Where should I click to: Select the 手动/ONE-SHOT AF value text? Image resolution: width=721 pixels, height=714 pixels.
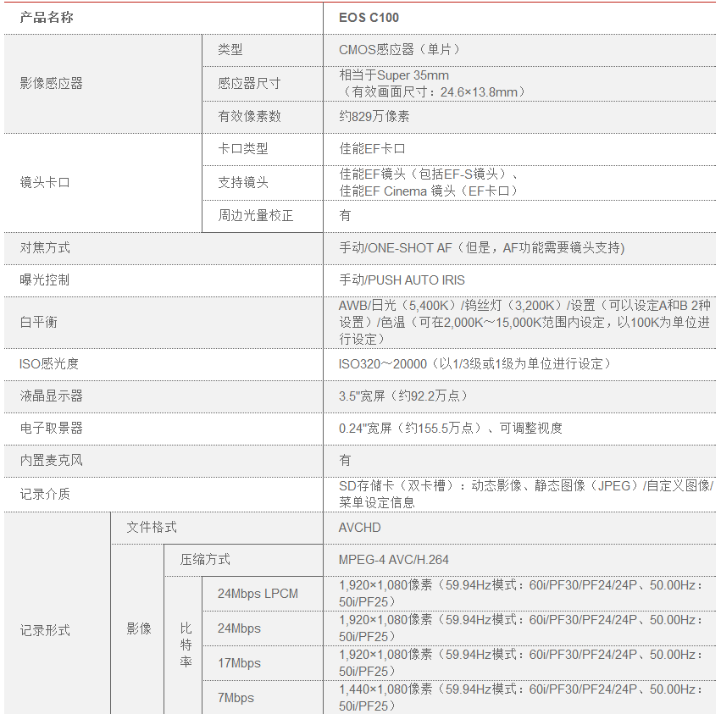coord(481,248)
